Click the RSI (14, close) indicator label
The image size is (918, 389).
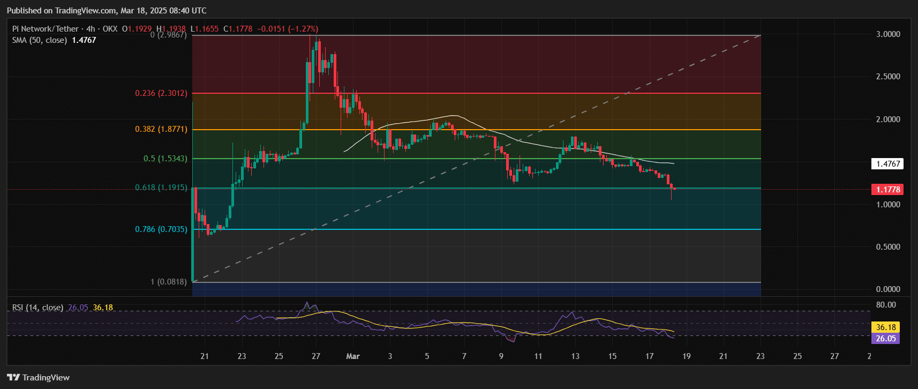pos(37,308)
